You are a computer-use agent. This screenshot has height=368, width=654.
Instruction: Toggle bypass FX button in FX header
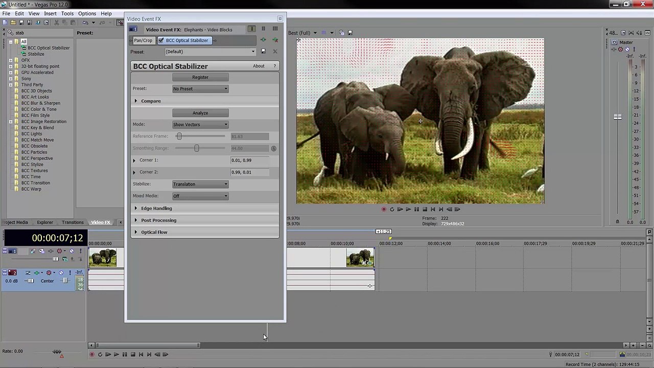(x=252, y=29)
